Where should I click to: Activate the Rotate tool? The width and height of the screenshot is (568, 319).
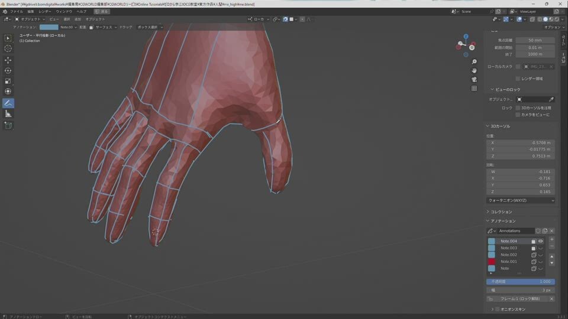(8, 71)
